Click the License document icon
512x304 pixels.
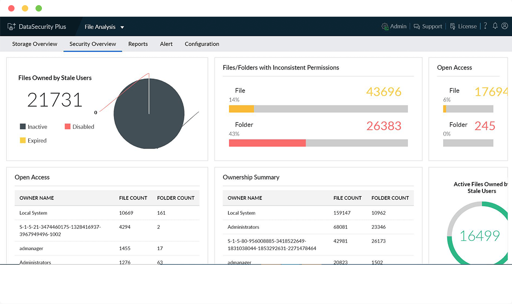tap(453, 26)
